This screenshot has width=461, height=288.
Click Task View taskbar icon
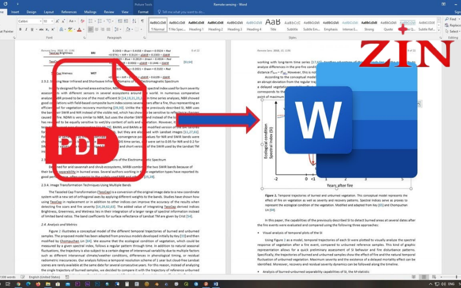[x=8, y=284]
